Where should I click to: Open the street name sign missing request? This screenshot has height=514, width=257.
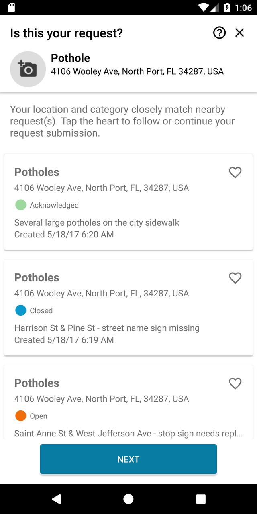point(120,328)
